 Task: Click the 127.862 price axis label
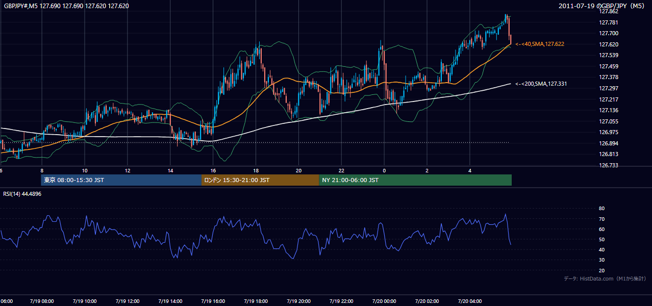coord(609,11)
